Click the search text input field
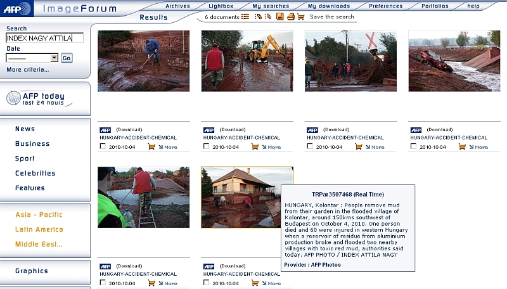This screenshot has width=507, height=289. [44, 38]
